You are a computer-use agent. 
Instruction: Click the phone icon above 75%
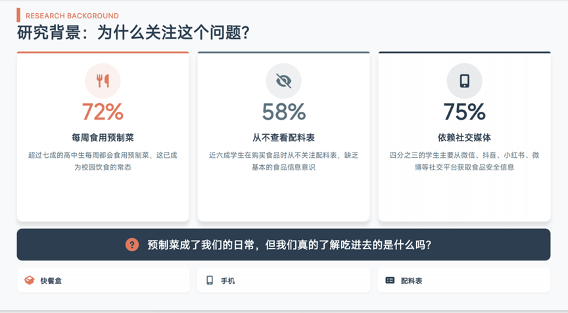click(464, 81)
